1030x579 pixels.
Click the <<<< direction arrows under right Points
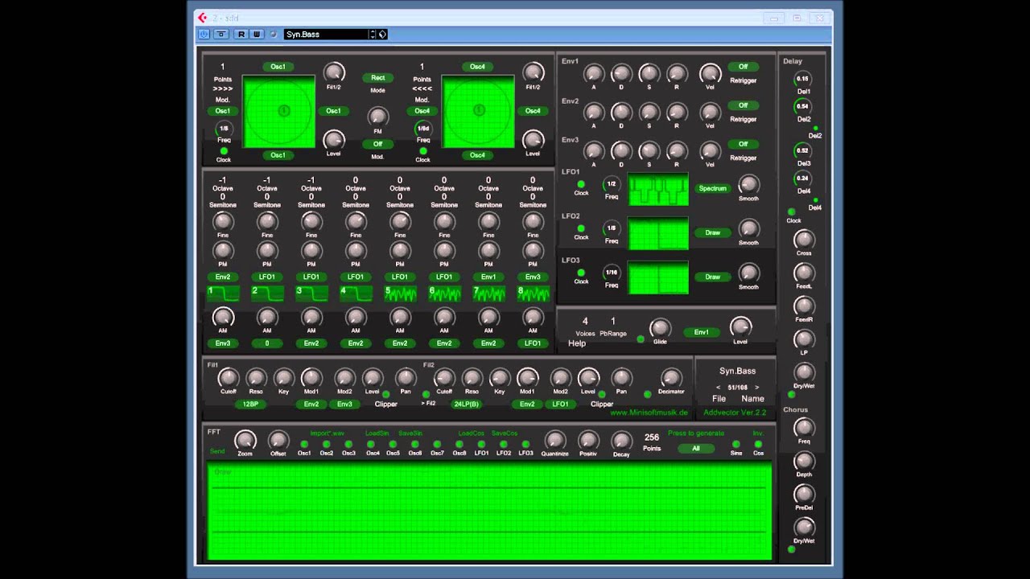(x=422, y=88)
